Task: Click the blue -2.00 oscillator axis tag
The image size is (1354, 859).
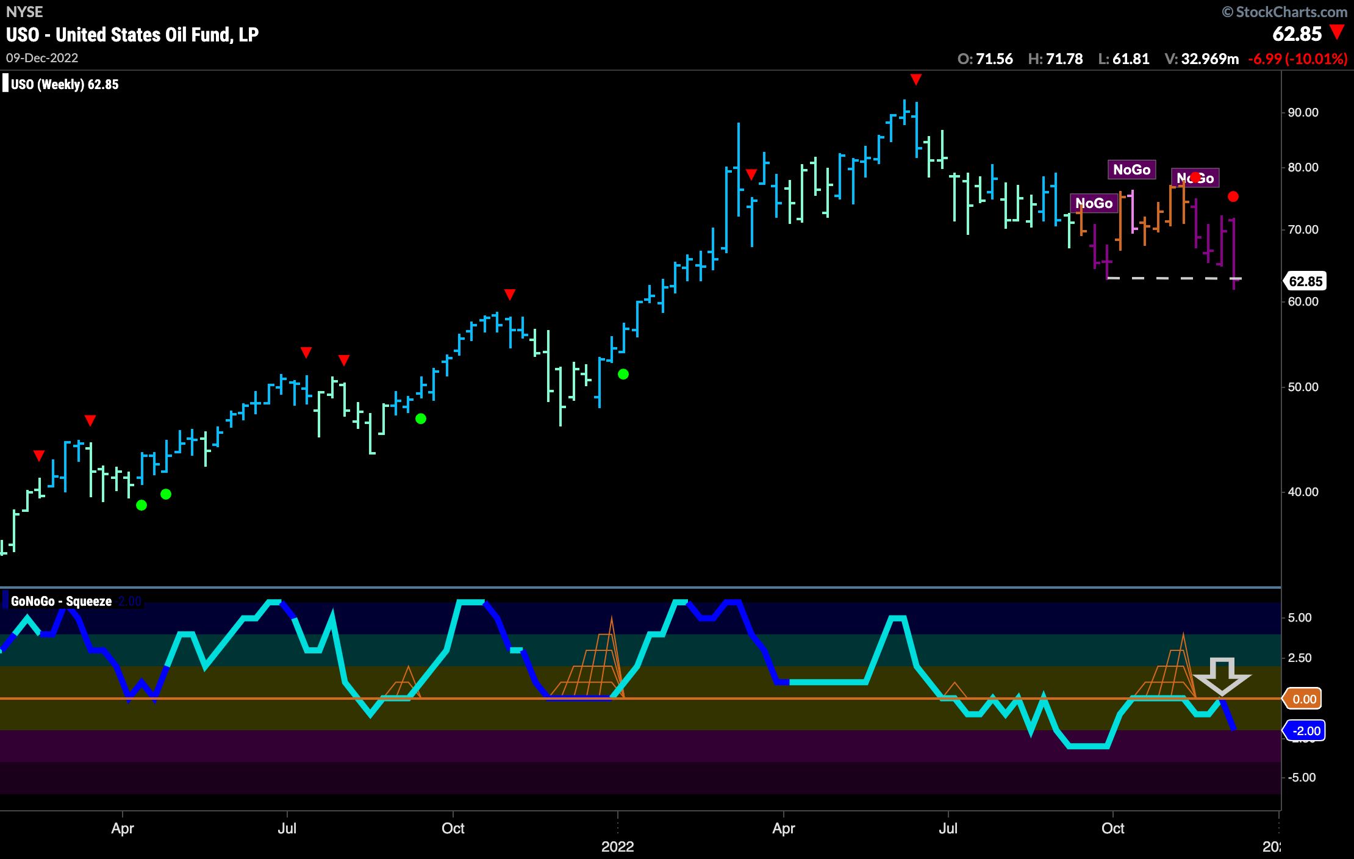Action: pos(1305,731)
